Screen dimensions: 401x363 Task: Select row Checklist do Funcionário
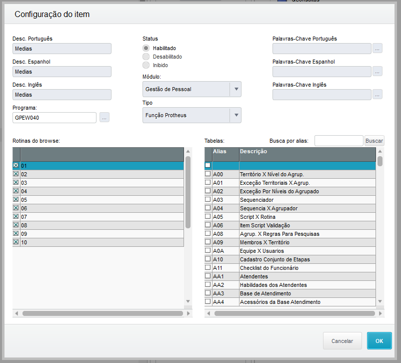click(x=290, y=268)
